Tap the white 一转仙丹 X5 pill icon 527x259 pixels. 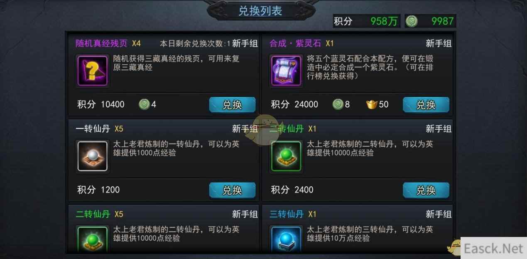[93, 156]
